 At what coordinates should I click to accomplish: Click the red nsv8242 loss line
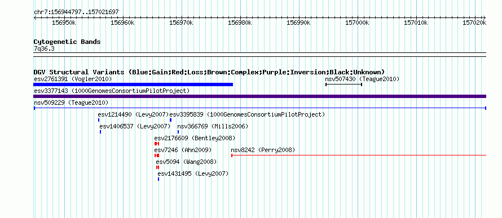point(359,155)
